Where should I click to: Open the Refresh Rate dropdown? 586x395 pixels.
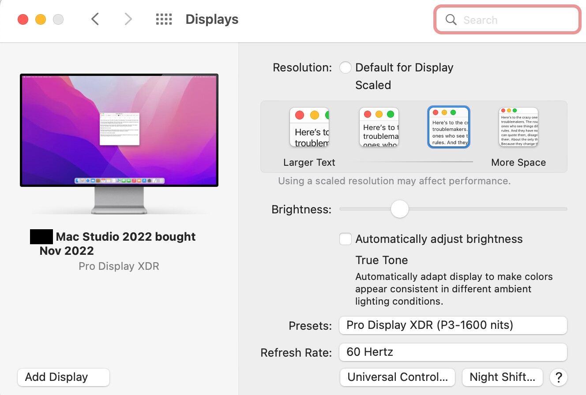[x=453, y=352]
